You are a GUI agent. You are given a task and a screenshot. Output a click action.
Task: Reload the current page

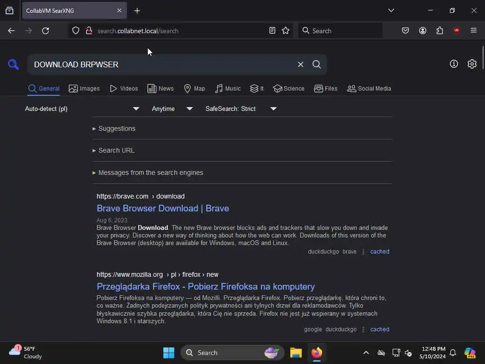(x=45, y=31)
